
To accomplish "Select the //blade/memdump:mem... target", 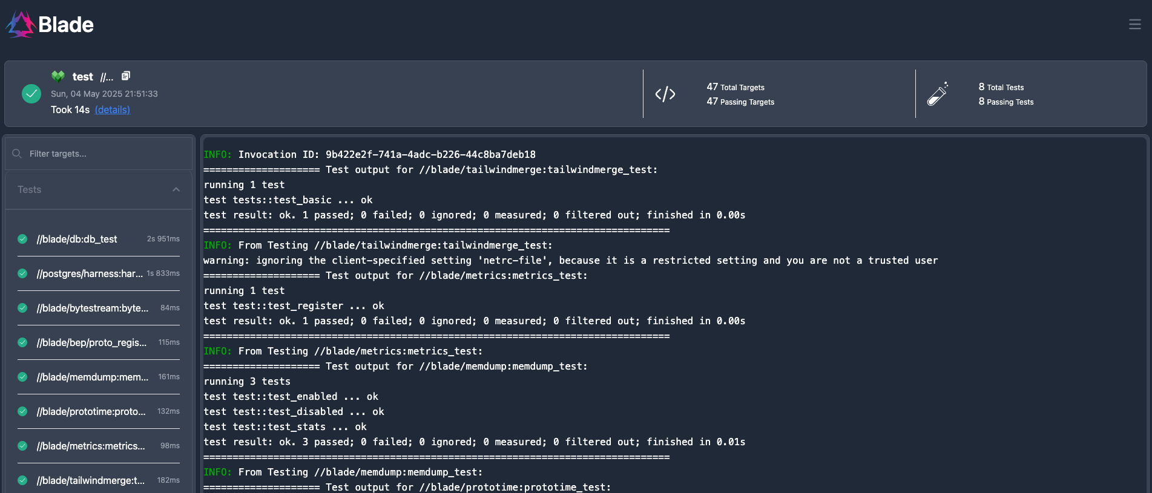I will tap(93, 377).
